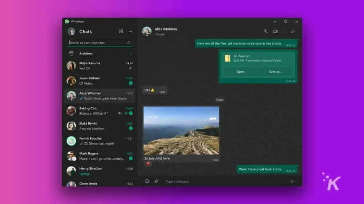Open the Baking Club group chat
The height and width of the screenshot is (204, 364).
(100, 111)
